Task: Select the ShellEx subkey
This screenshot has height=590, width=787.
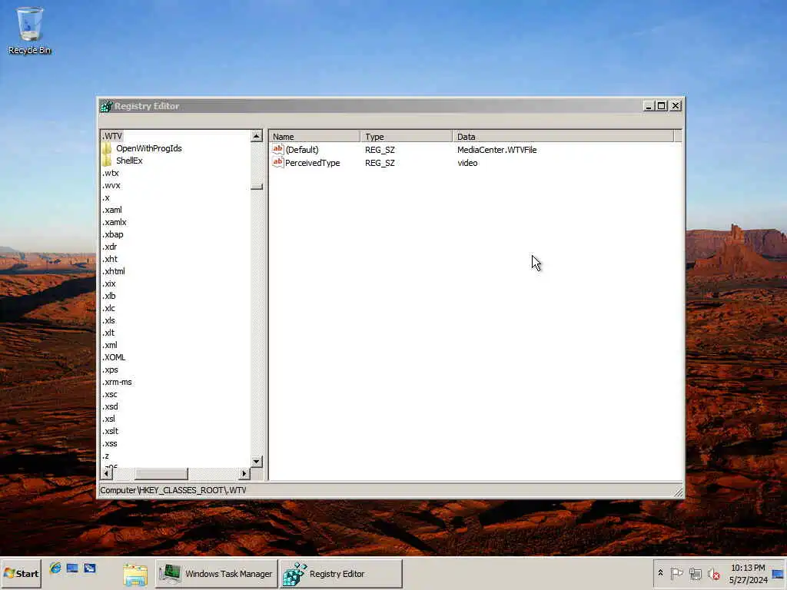Action: coord(129,161)
